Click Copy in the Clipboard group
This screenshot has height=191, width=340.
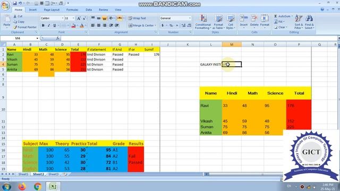19,22
